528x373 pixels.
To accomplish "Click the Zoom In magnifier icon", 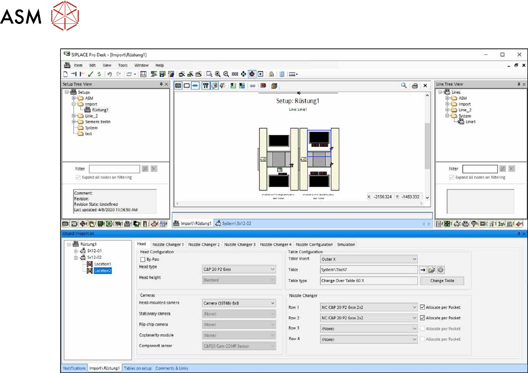I will (x=218, y=74).
